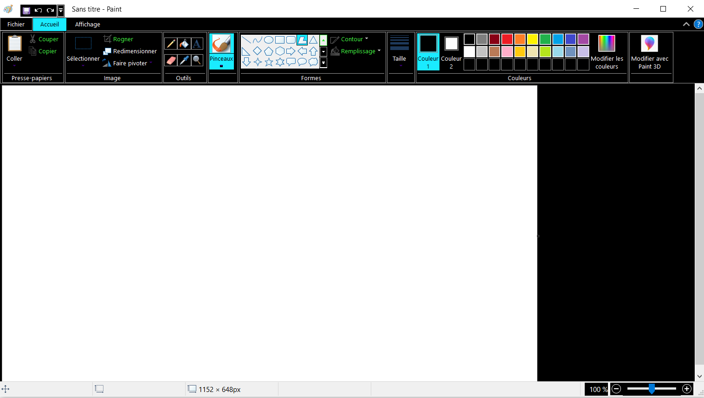Switch to the Affichage tab
The height and width of the screenshot is (398, 704).
point(88,25)
